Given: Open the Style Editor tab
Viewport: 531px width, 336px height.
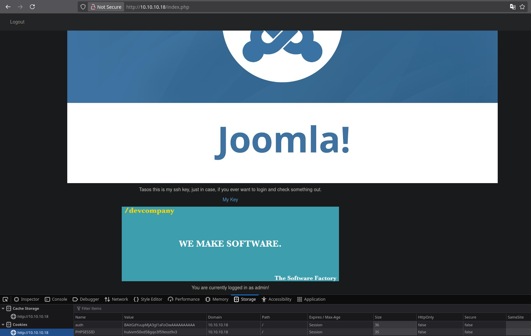Looking at the screenshot, I should 148,299.
